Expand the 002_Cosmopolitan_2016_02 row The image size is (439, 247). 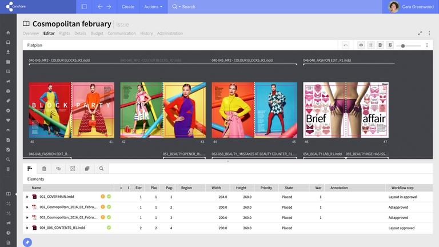coord(27,207)
